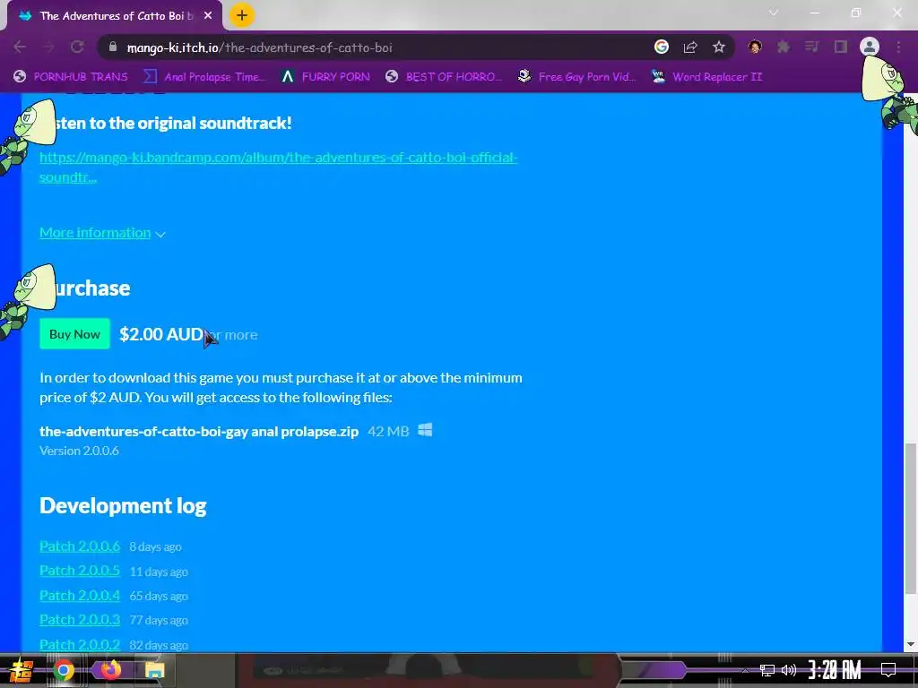This screenshot has height=688, width=918.
Task: Show hidden tray icons chevron
Action: (x=745, y=670)
